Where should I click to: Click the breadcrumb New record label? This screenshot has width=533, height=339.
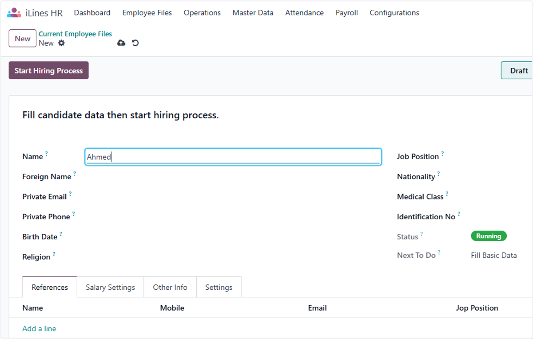click(x=46, y=43)
